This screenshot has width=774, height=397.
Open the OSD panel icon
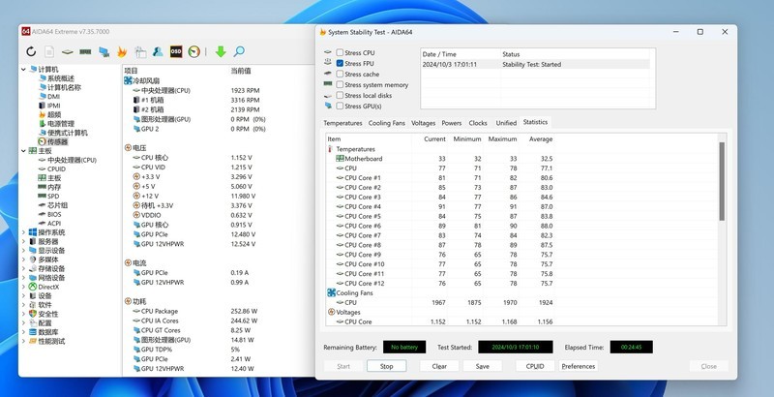176,51
